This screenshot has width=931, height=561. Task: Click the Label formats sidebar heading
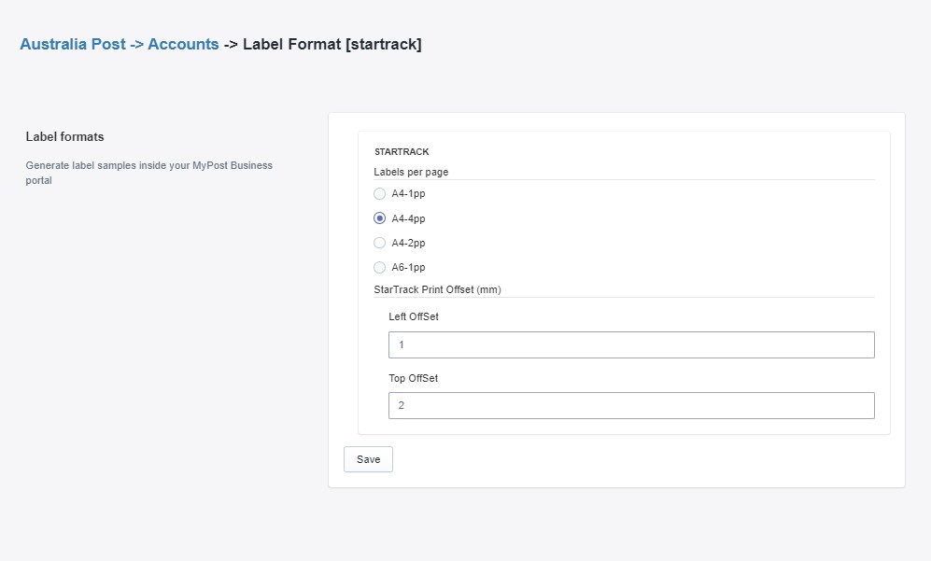point(64,136)
